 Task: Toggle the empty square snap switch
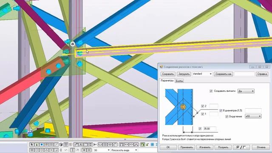pos(37,150)
